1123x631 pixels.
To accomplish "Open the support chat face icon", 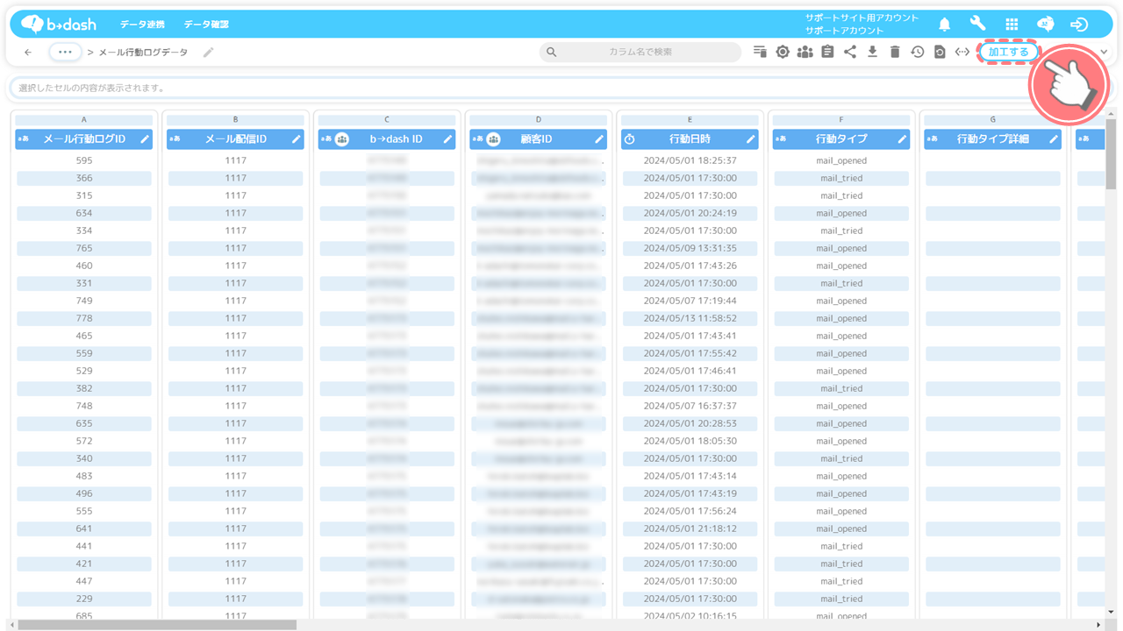I will (1045, 25).
